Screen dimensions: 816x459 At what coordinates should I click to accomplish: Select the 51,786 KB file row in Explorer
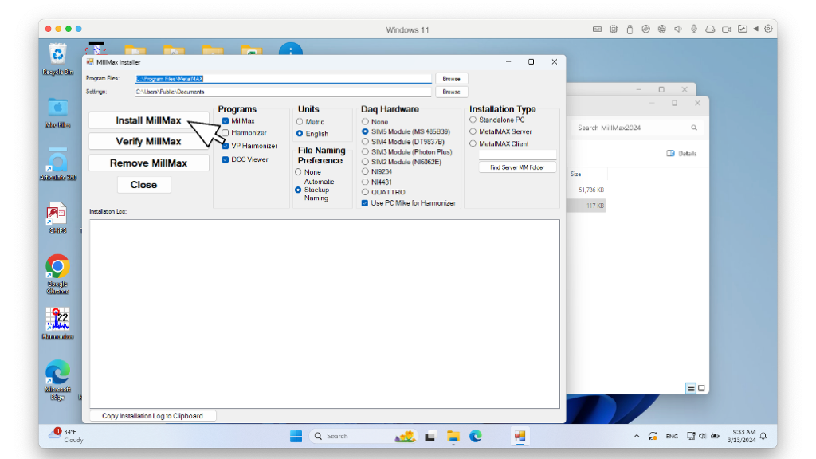587,190
